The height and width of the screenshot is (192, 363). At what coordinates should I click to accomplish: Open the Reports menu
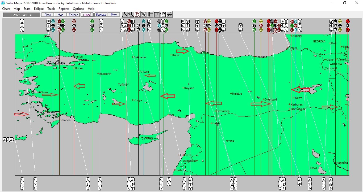tap(64, 9)
